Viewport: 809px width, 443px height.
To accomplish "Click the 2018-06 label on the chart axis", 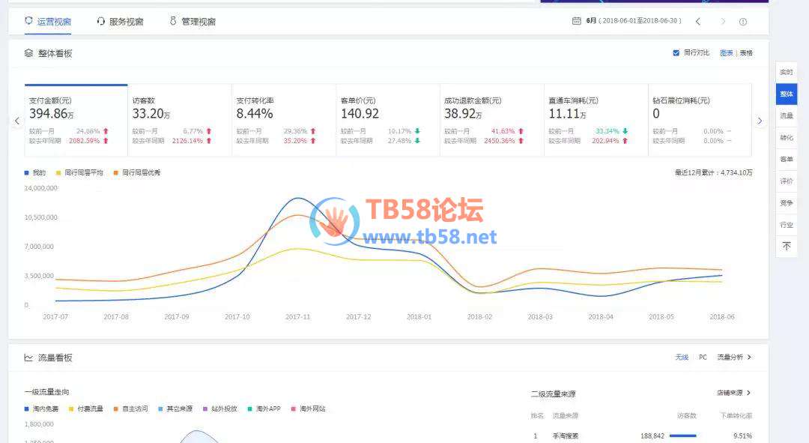I will coord(722,316).
